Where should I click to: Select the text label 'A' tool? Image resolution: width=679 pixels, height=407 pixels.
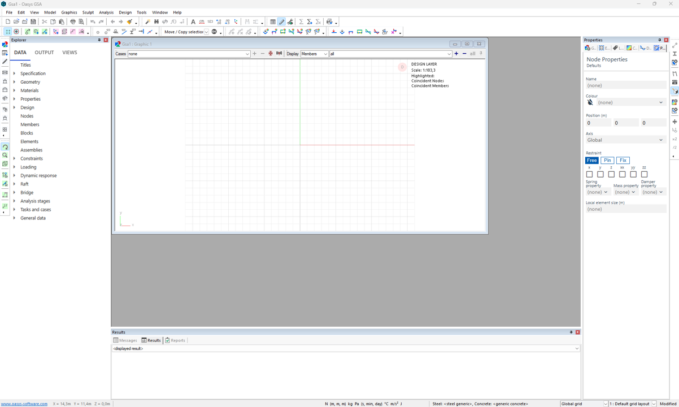coord(193,21)
